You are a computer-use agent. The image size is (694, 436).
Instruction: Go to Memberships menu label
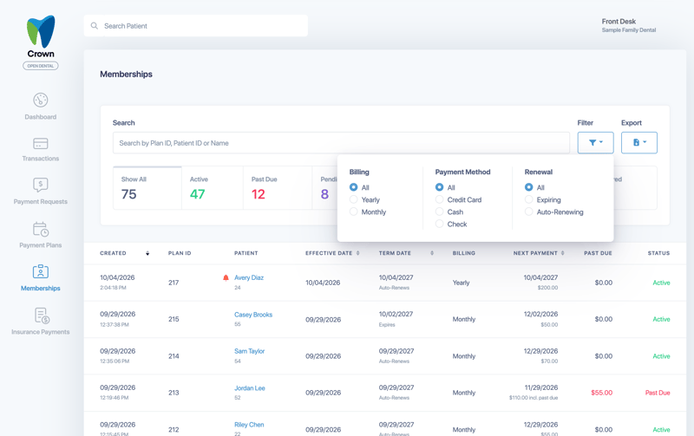40,289
